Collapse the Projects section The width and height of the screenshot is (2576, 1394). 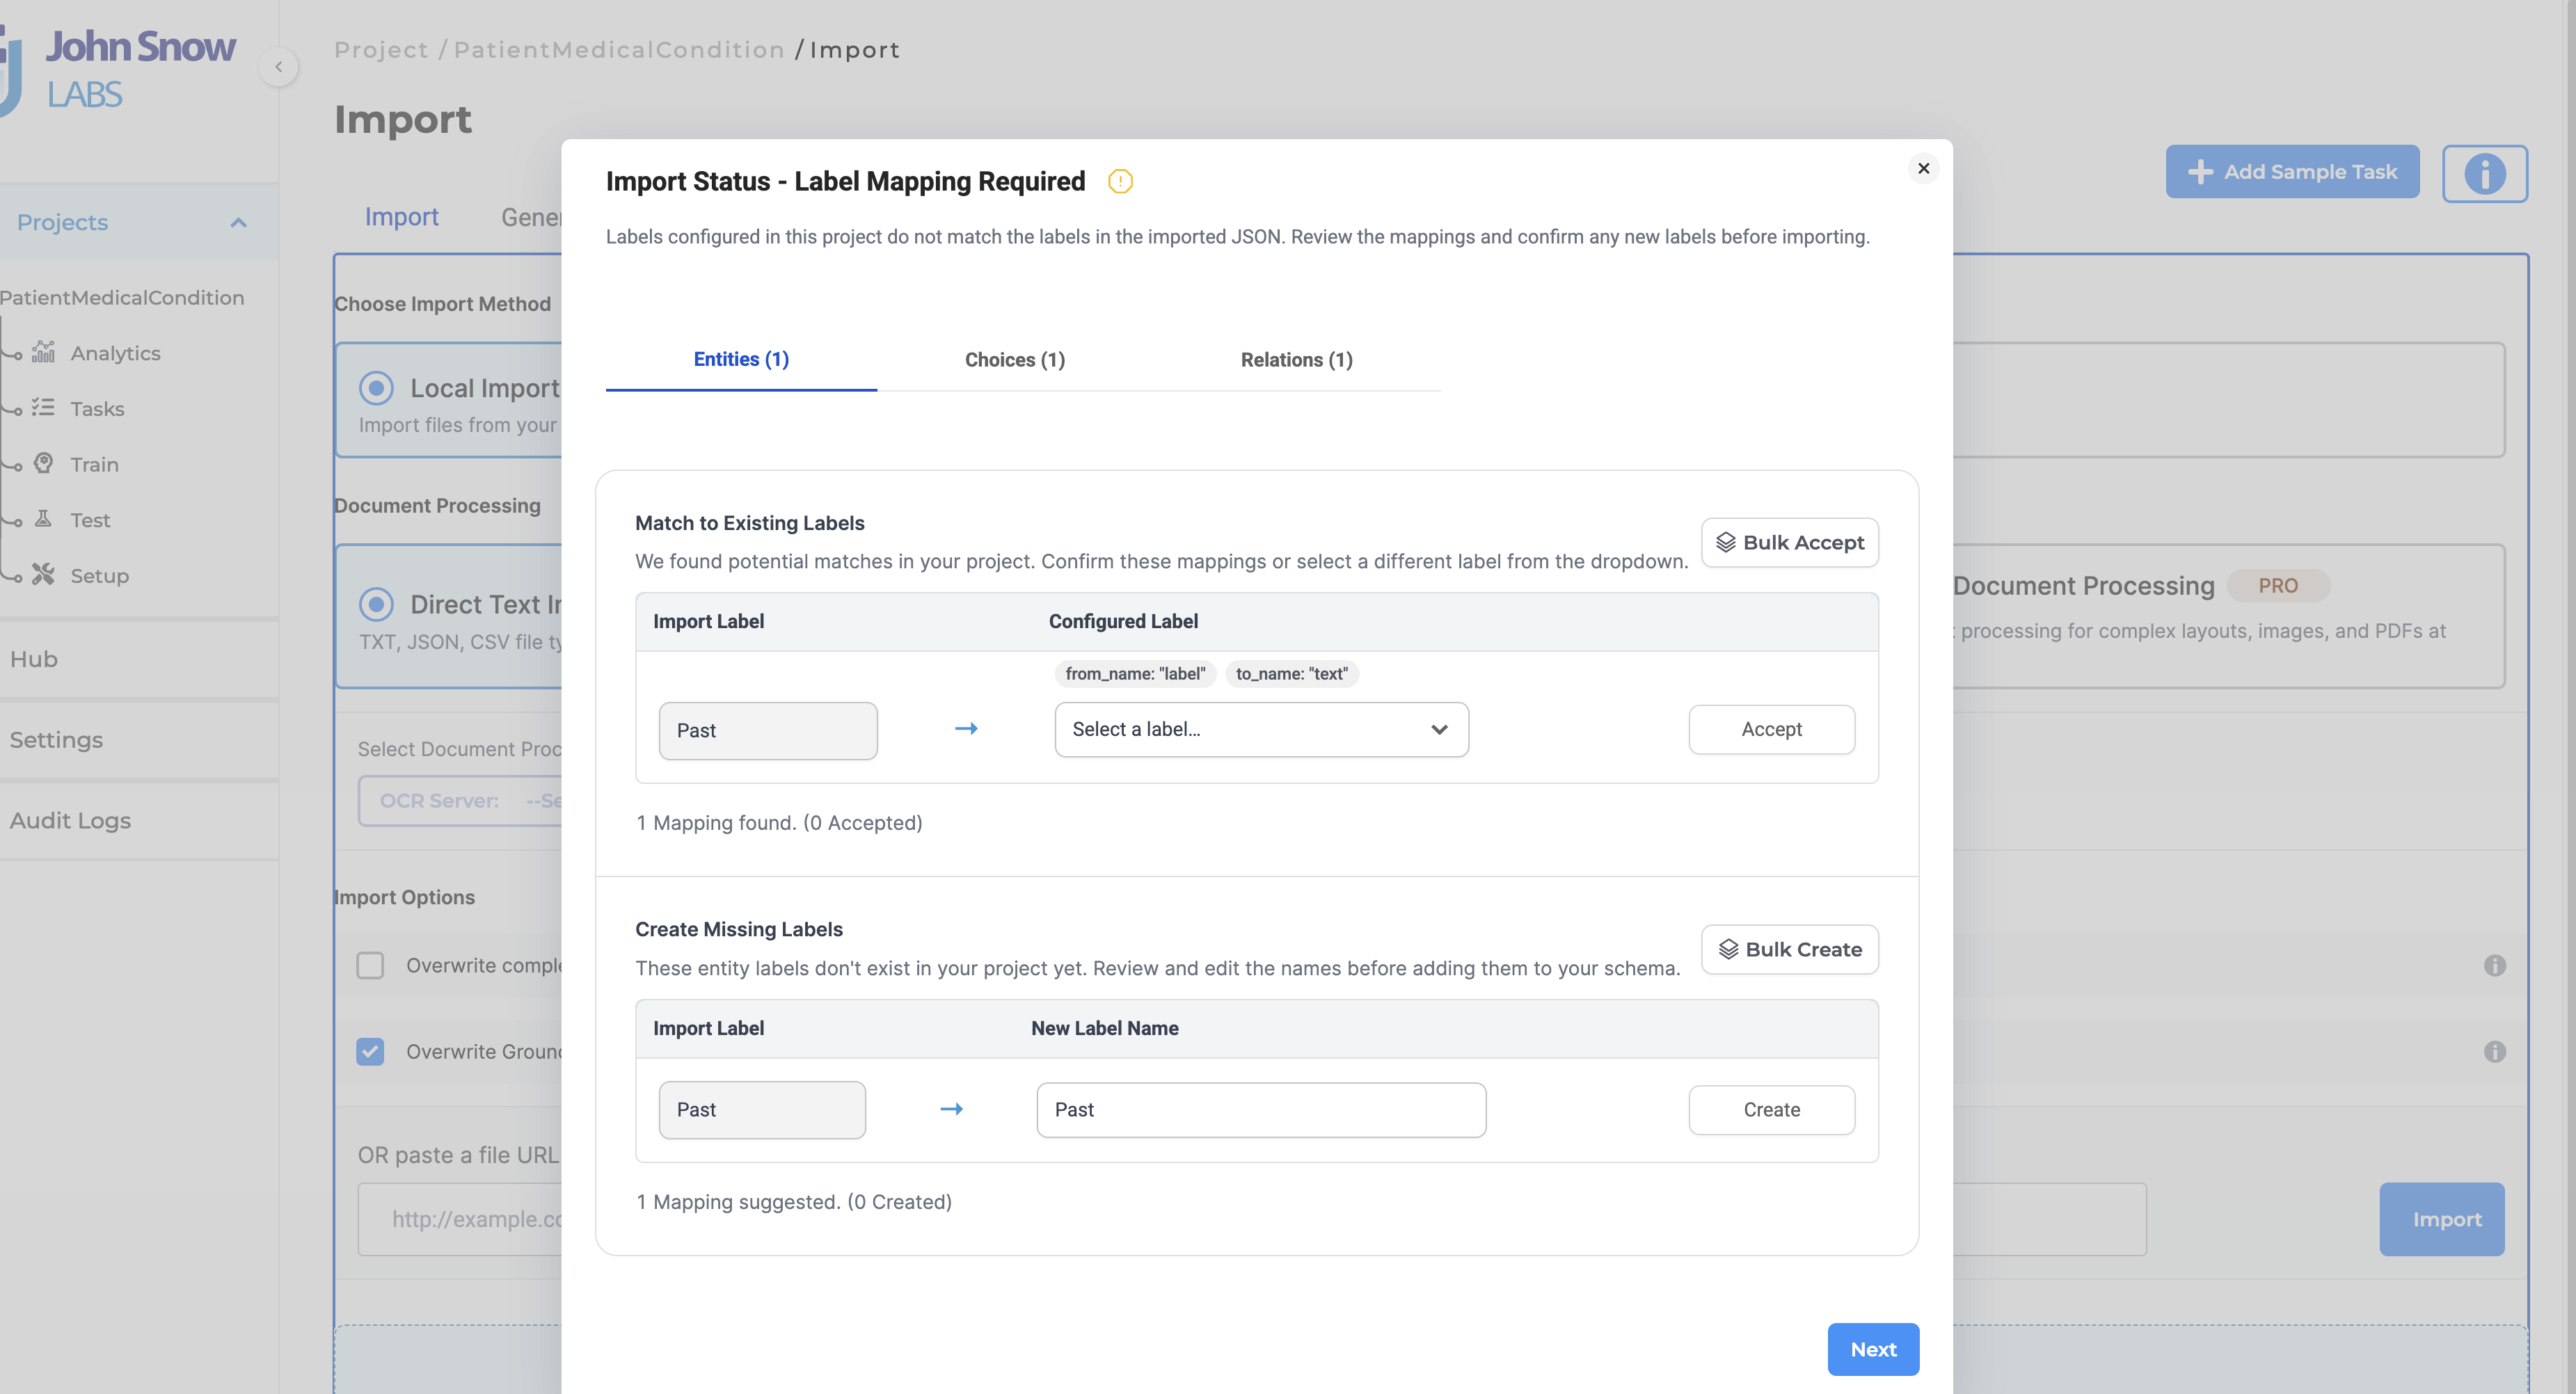[238, 222]
